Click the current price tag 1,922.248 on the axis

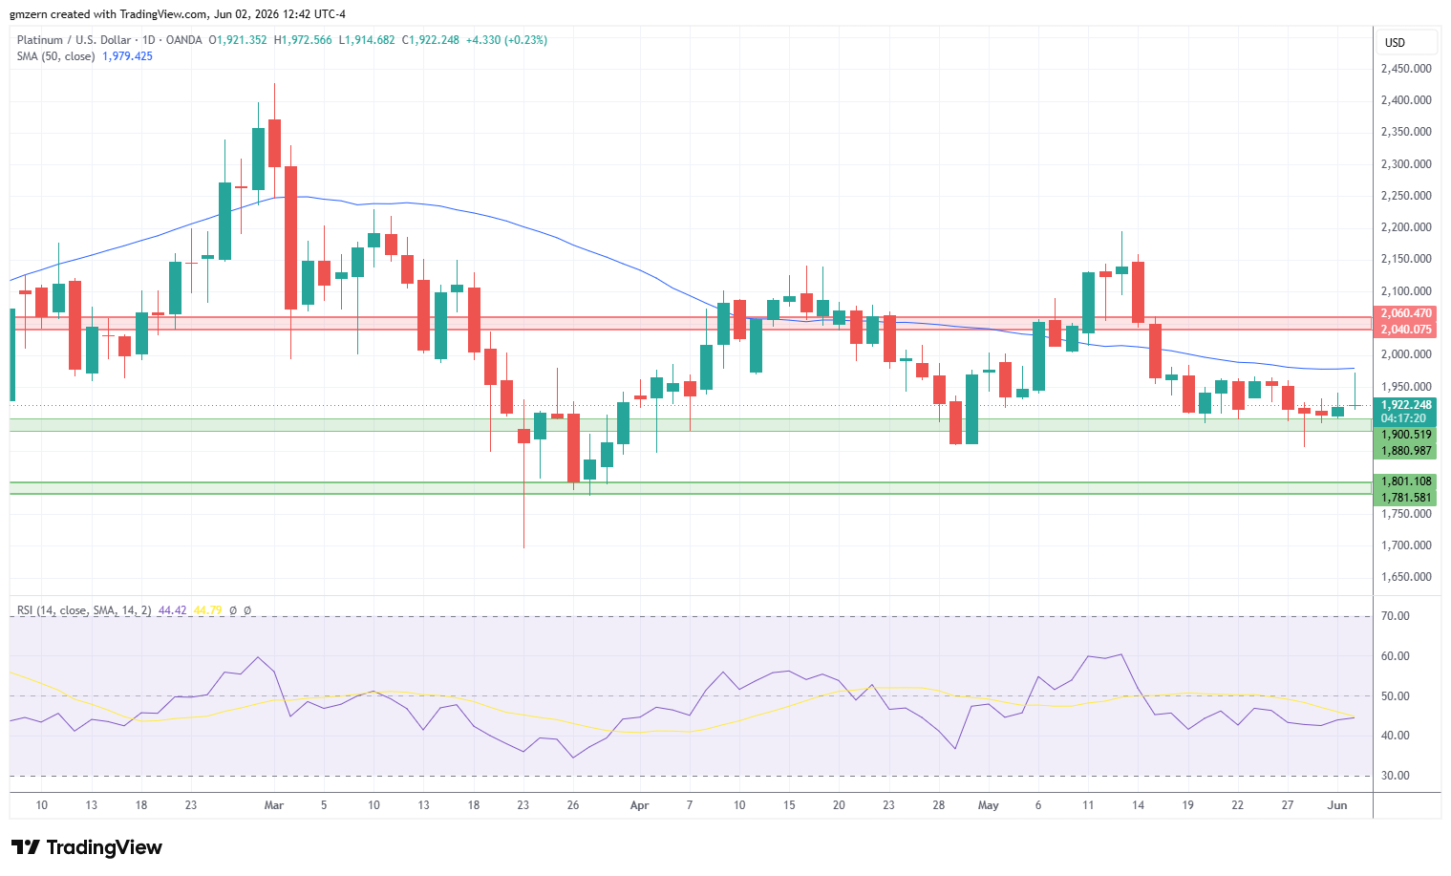point(1406,405)
